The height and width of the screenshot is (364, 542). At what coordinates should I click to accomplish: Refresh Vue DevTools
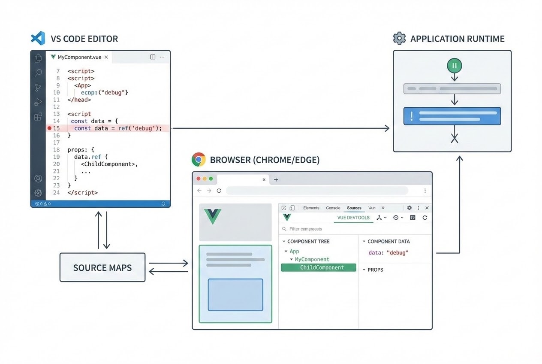tap(425, 218)
